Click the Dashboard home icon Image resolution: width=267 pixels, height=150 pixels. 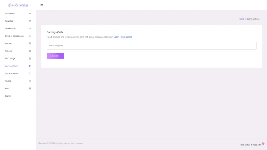click(x=30, y=14)
